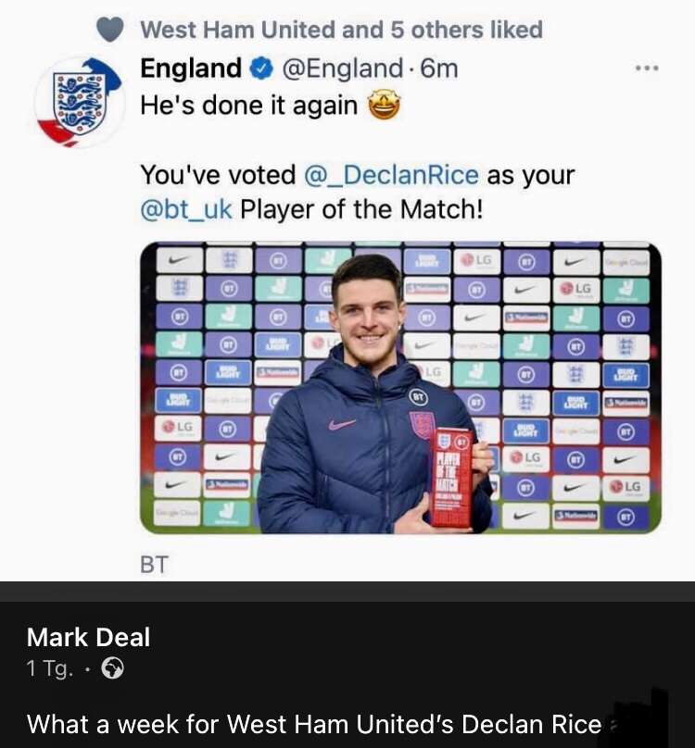
Task: Click the "What a week" caption text
Action: (x=314, y=723)
